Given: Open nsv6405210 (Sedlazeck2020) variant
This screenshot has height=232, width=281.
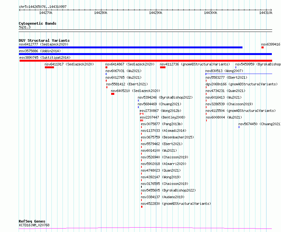Looking at the screenshot, I should (x=135, y=91).
